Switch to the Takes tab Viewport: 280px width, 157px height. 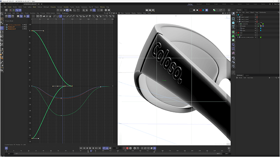click(246, 10)
